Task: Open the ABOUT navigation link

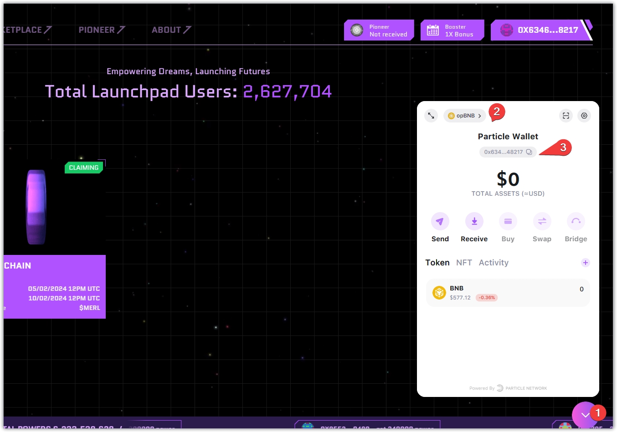Action: pyautogui.click(x=171, y=30)
